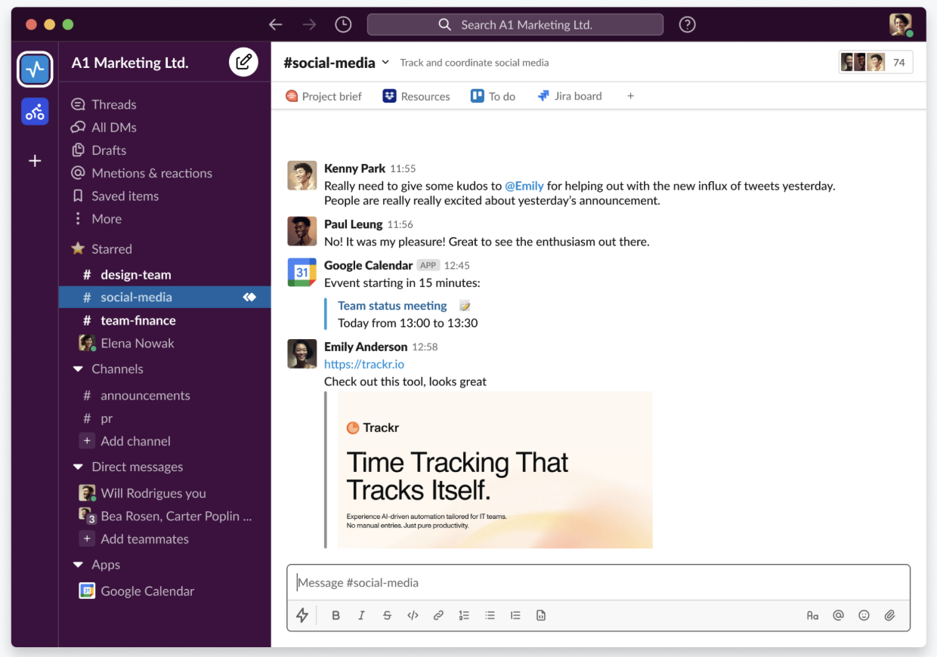Open the emoji picker
The image size is (937, 657).
[x=864, y=615]
